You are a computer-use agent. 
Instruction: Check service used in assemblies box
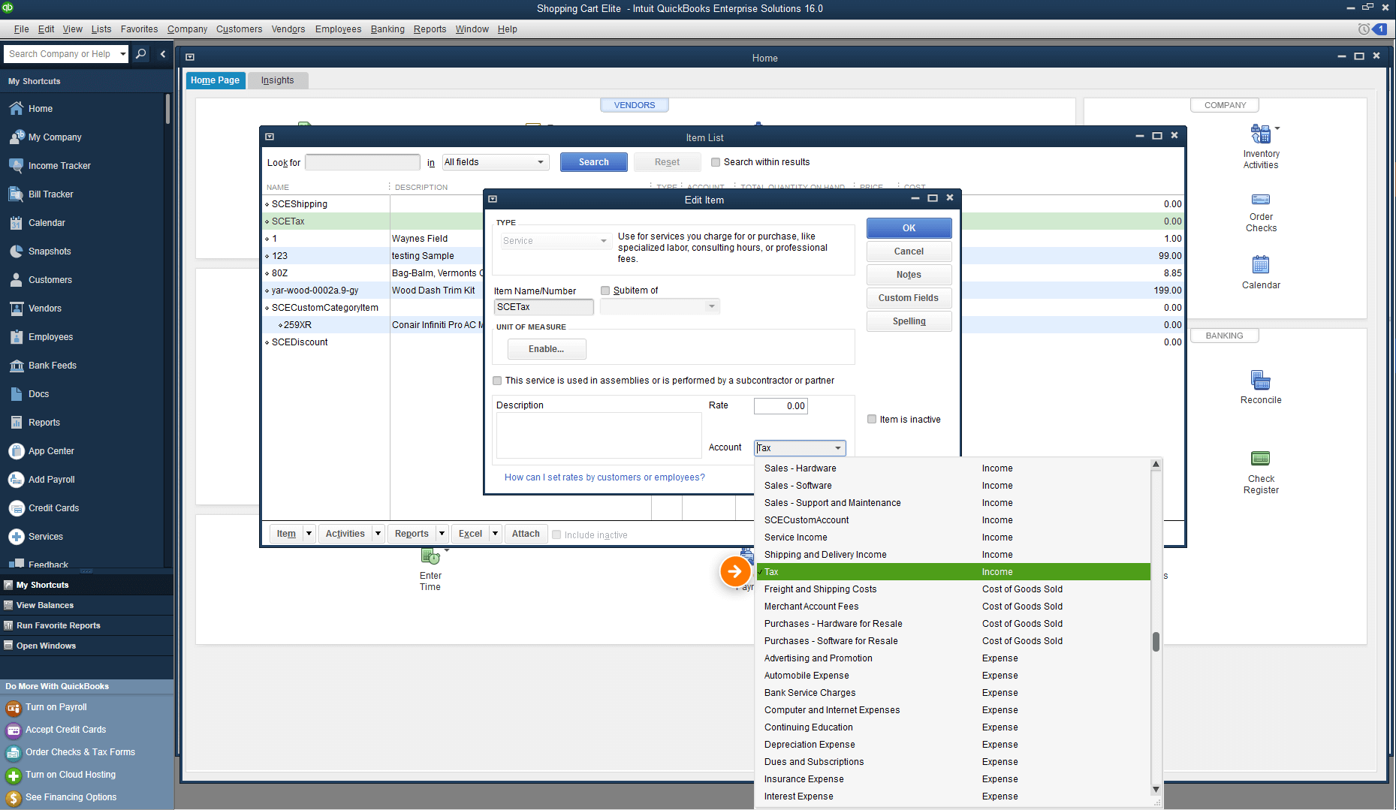point(497,381)
